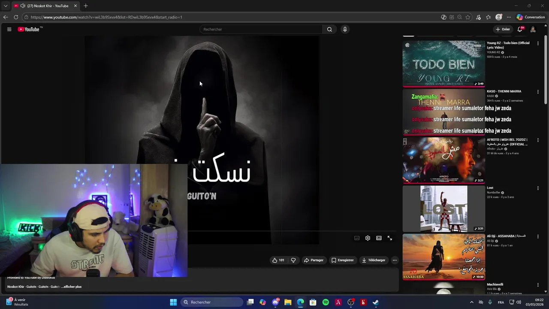Screen dimensions: 549x309
Task: Open the Windows Start menu
Action: pyautogui.click(x=173, y=302)
